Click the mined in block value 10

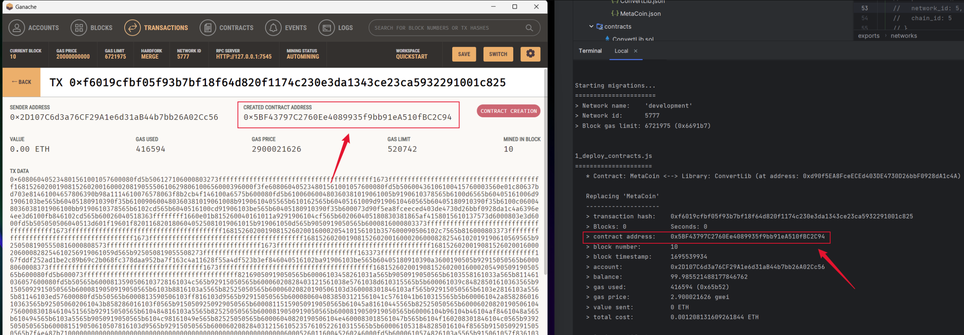(508, 149)
